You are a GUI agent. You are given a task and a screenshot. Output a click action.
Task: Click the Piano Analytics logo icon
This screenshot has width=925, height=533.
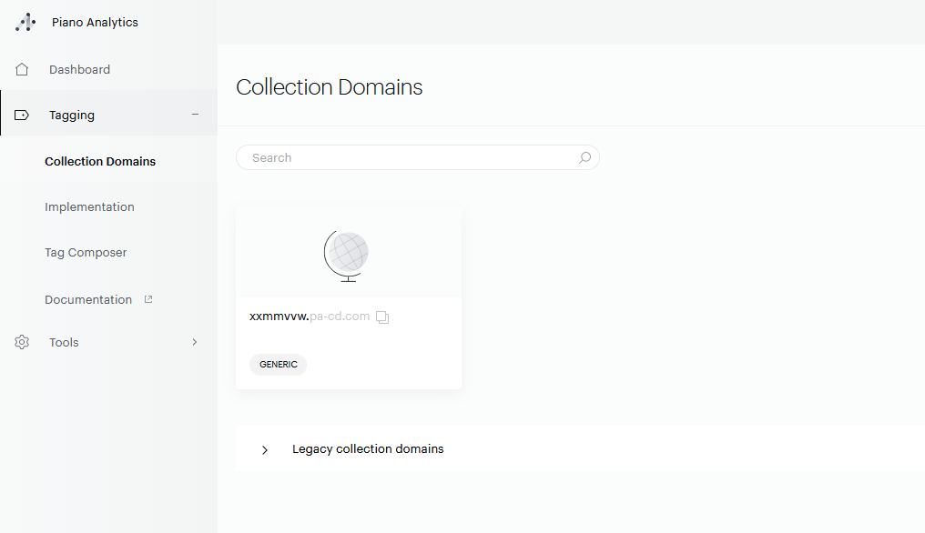pyautogui.click(x=25, y=23)
